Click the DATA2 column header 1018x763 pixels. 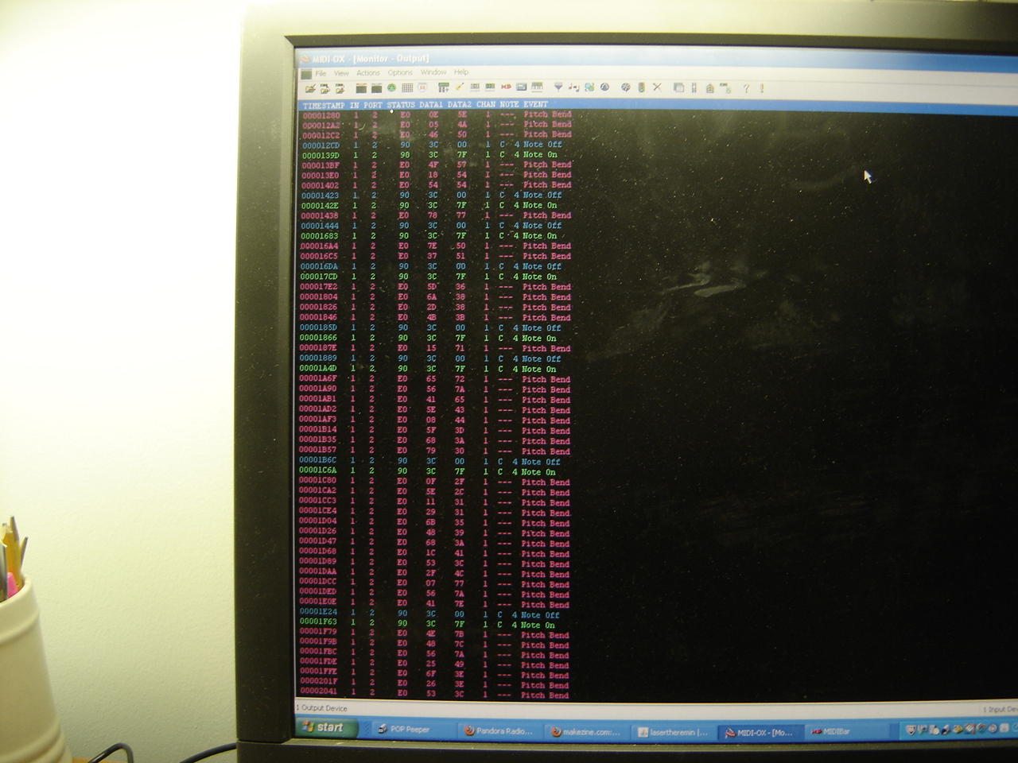click(x=460, y=105)
